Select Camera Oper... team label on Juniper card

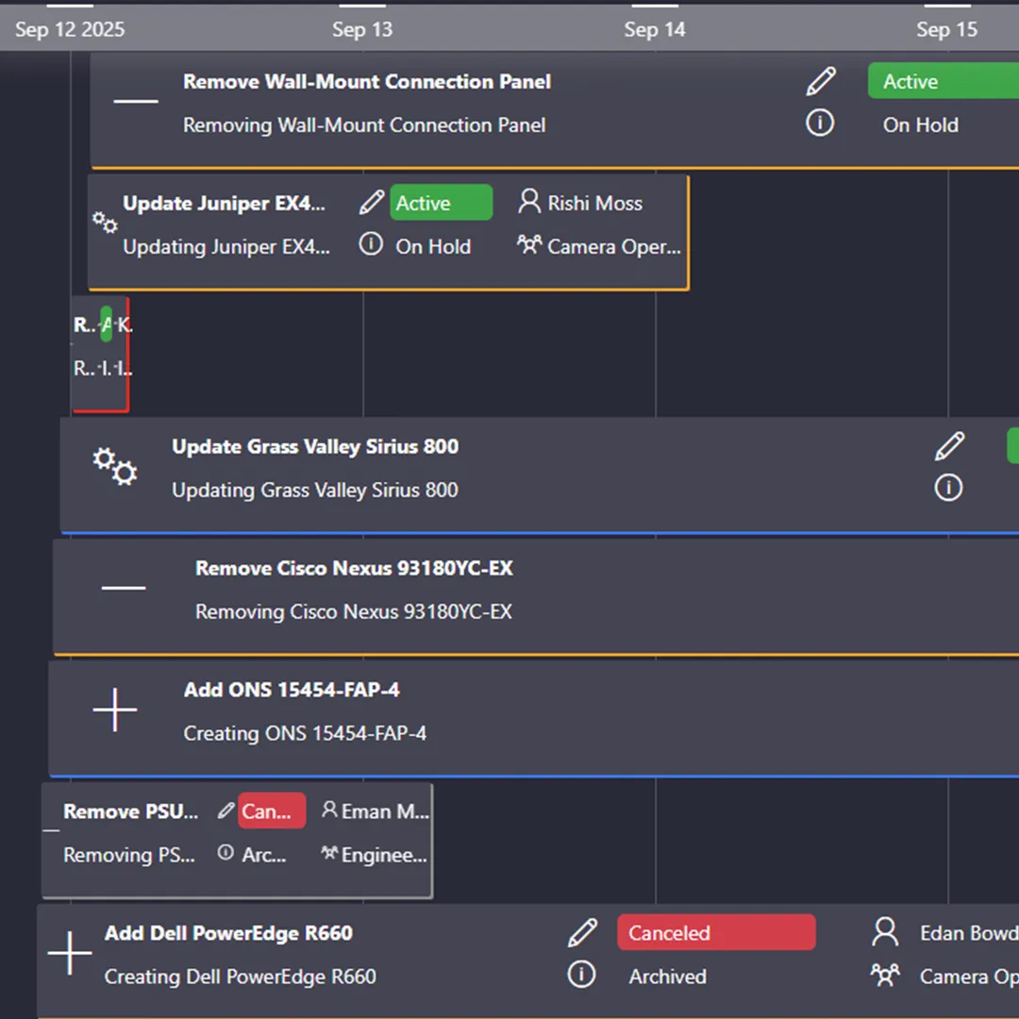pos(614,247)
